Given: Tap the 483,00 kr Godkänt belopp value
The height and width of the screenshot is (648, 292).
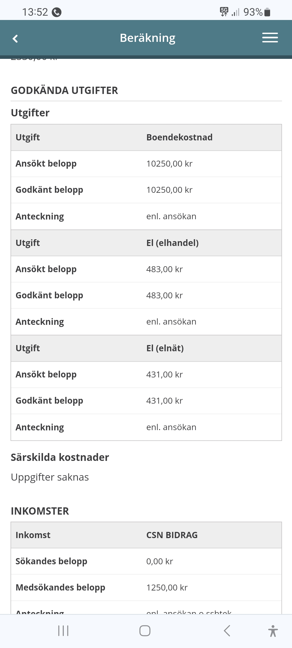Looking at the screenshot, I should 164,296.
